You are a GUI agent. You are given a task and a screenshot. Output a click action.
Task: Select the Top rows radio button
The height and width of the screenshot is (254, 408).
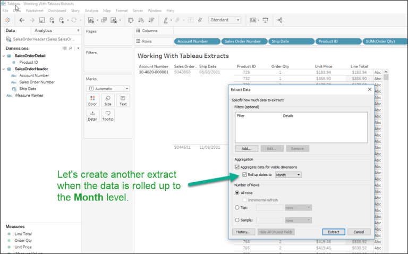coord(237,207)
